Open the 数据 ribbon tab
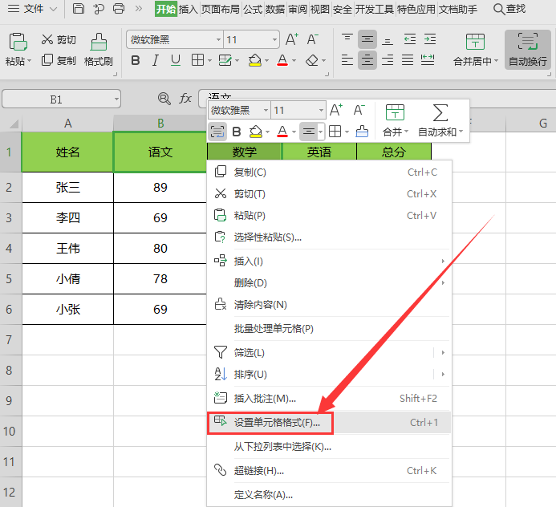 tap(275, 9)
